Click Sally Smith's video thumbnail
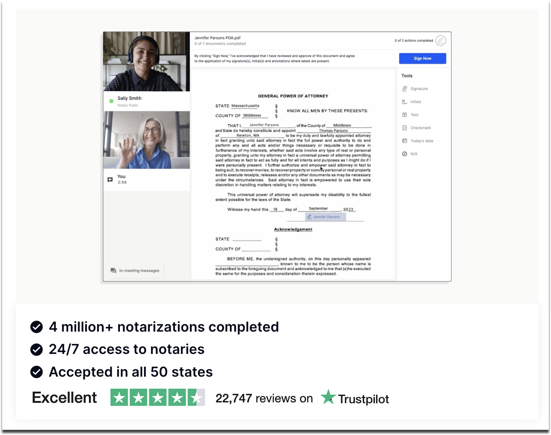The width and height of the screenshot is (551, 435). [x=146, y=62]
